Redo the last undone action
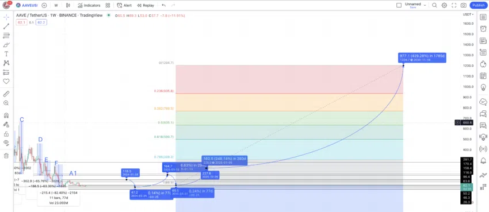 173,5
